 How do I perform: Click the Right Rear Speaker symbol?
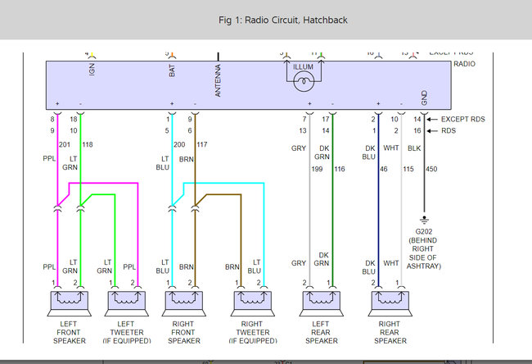[390, 304]
